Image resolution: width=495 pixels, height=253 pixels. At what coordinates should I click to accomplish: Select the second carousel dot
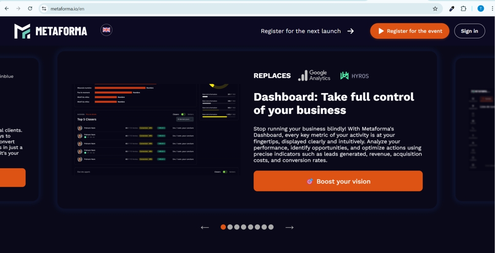[x=230, y=227]
